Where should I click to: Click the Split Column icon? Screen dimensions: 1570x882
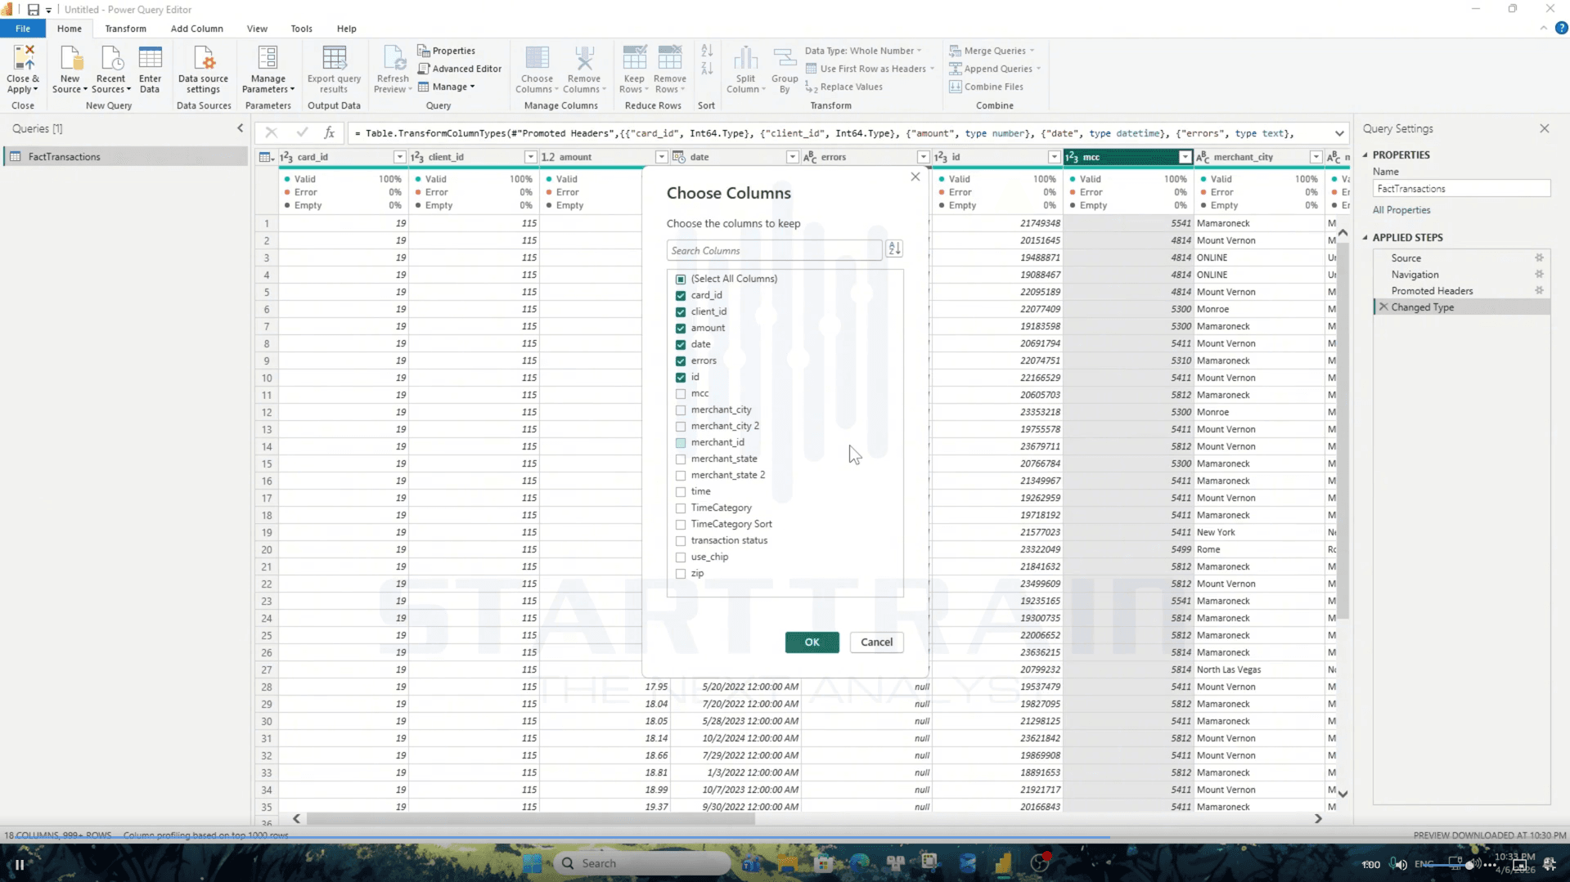pos(745,58)
